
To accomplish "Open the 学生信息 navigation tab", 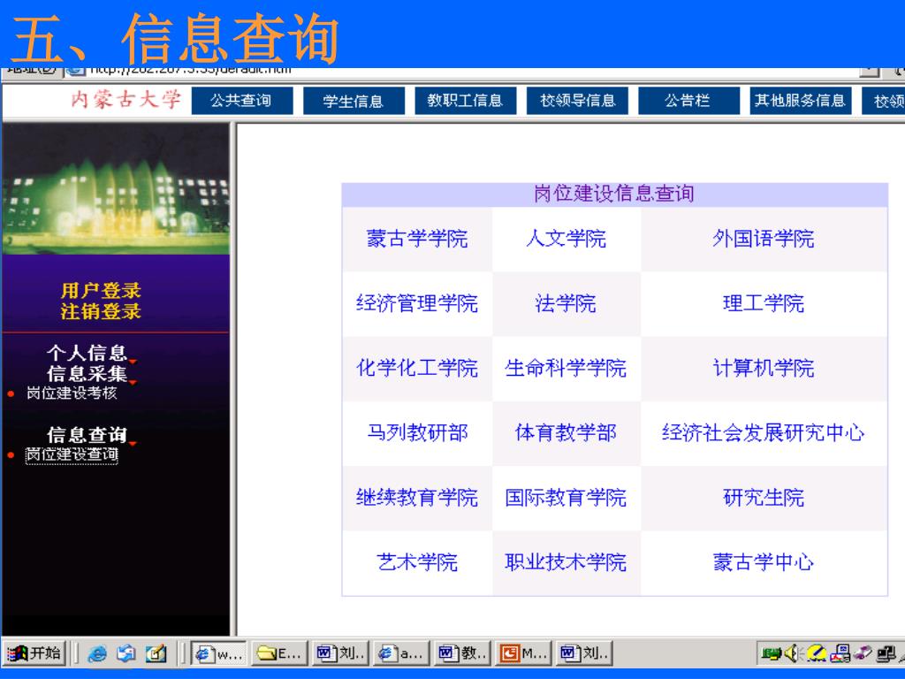I will tap(354, 101).
